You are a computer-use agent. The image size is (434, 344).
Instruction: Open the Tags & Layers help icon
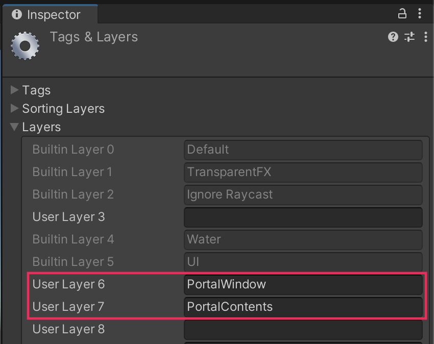393,37
